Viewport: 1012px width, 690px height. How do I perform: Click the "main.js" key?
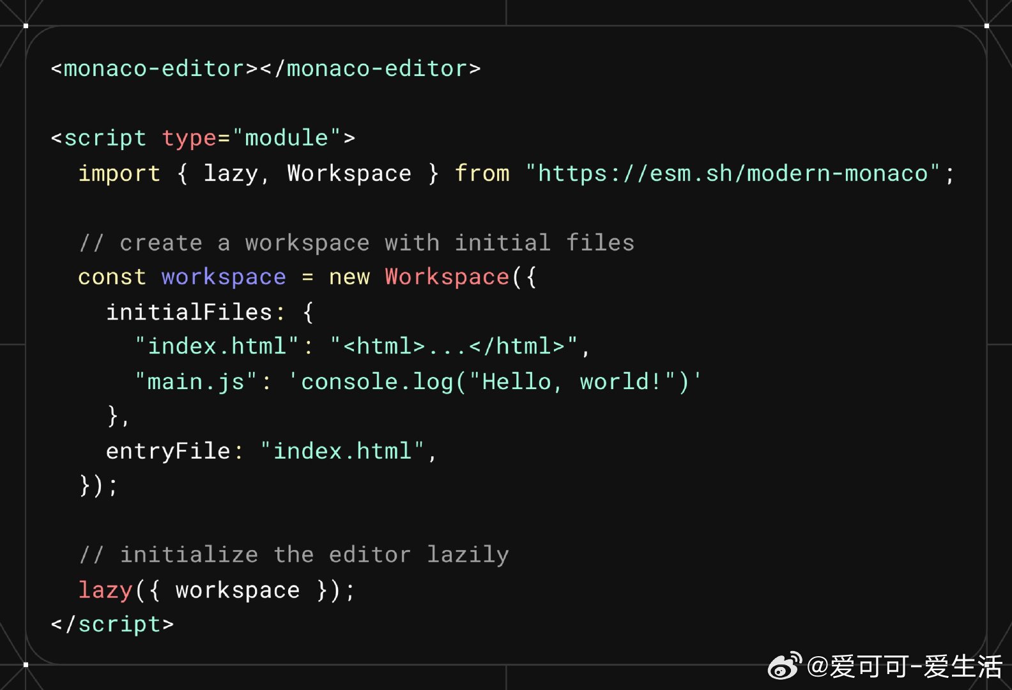(196, 382)
